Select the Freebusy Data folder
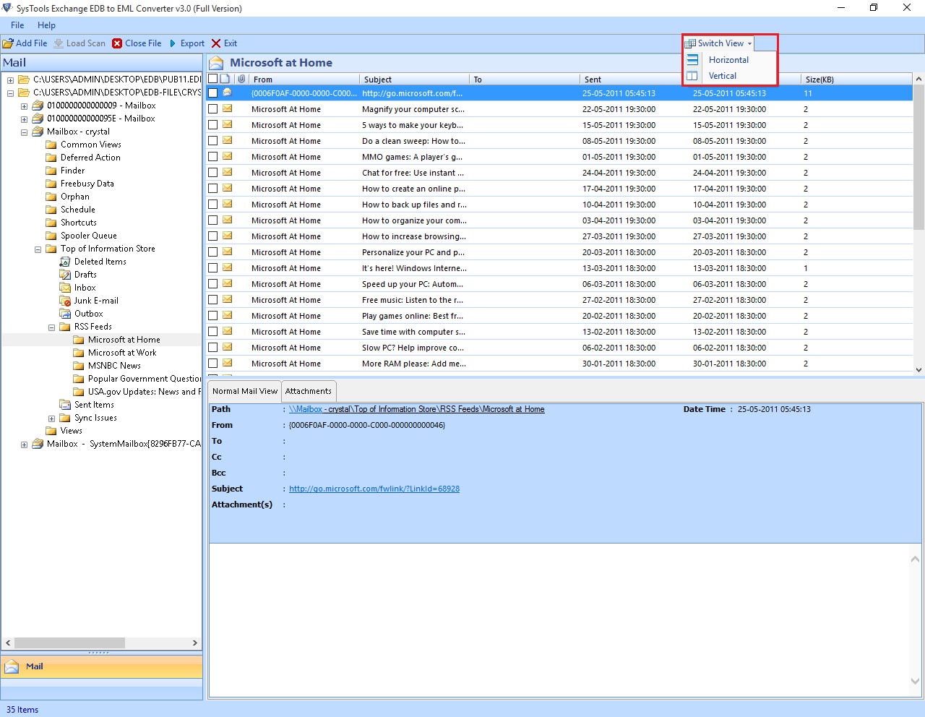925x717 pixels. click(87, 184)
